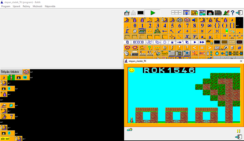The width and height of the screenshot is (244, 141).
Task: Select the green question mark IF icon
Action: tap(149, 48)
